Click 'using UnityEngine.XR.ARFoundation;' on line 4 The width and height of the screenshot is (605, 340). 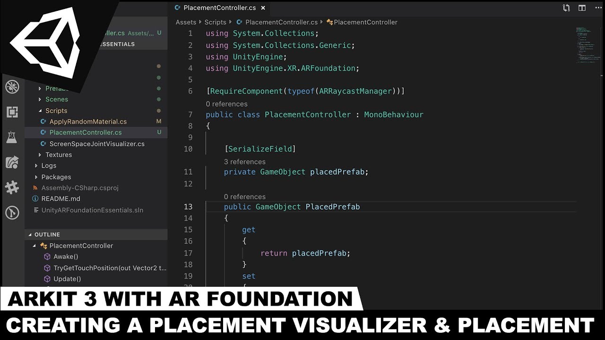(x=283, y=68)
